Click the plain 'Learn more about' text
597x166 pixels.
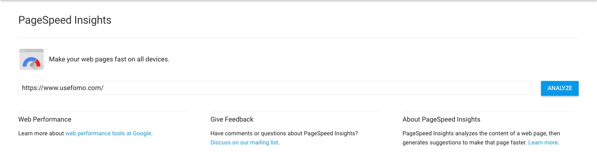(x=41, y=134)
